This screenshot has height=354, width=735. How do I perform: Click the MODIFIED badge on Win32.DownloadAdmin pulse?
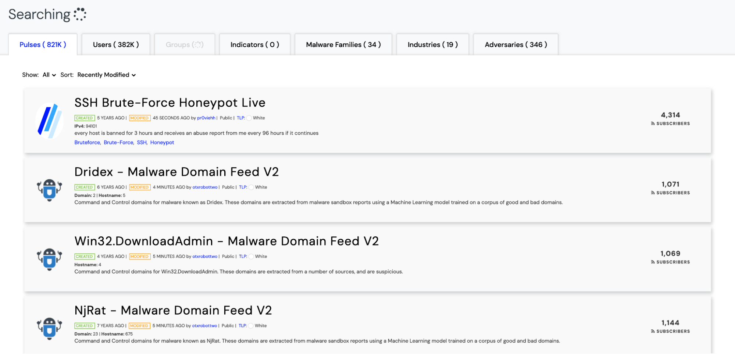(x=140, y=257)
